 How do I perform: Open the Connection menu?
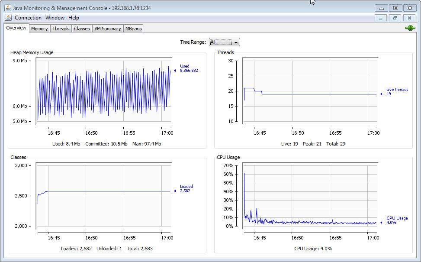(28, 18)
